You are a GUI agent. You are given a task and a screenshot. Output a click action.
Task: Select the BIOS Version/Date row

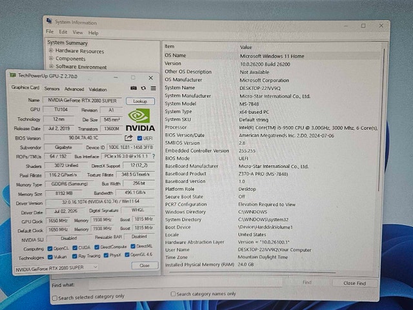tap(272, 135)
